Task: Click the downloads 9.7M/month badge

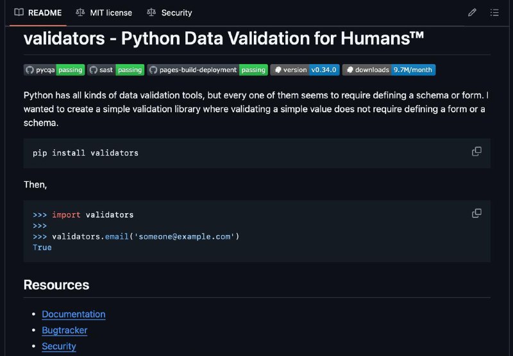Action: click(x=389, y=70)
